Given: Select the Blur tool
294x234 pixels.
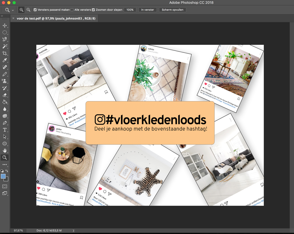Looking at the screenshot, I should (x=5, y=109).
